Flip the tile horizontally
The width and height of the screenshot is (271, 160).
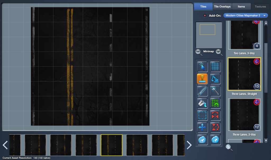215,115
